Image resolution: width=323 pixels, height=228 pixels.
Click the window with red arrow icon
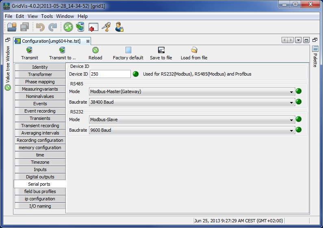coord(93,27)
